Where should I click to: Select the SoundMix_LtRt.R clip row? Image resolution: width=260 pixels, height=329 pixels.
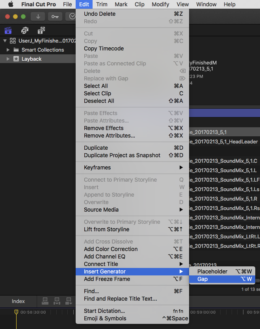(225, 246)
